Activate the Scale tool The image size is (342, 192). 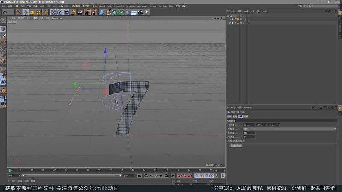tap(32, 12)
